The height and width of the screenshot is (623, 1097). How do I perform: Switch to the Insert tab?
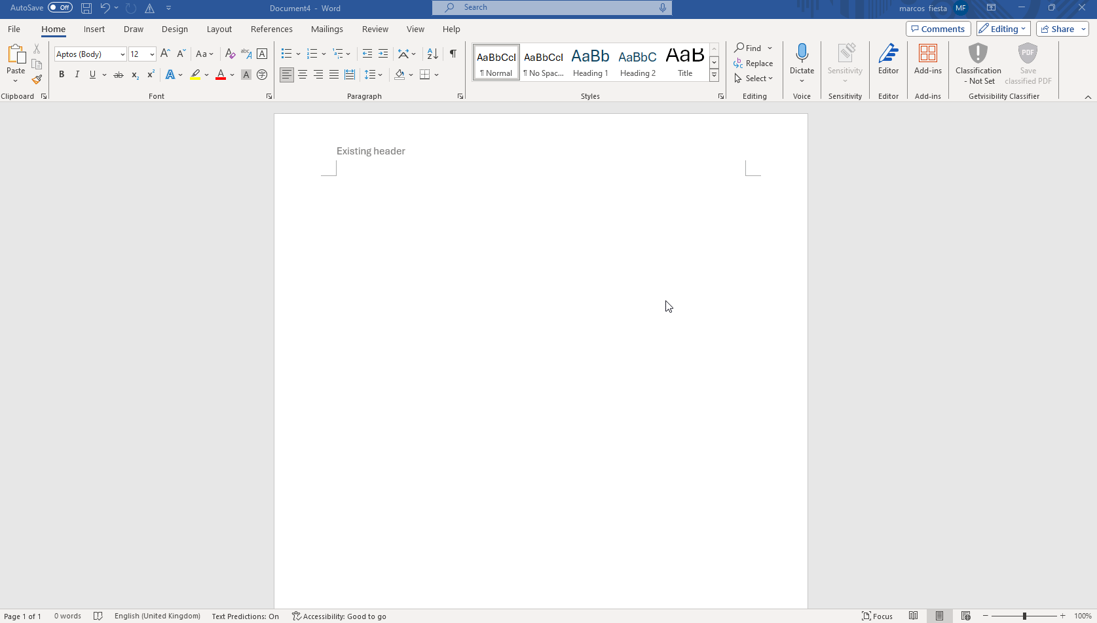pos(94,29)
